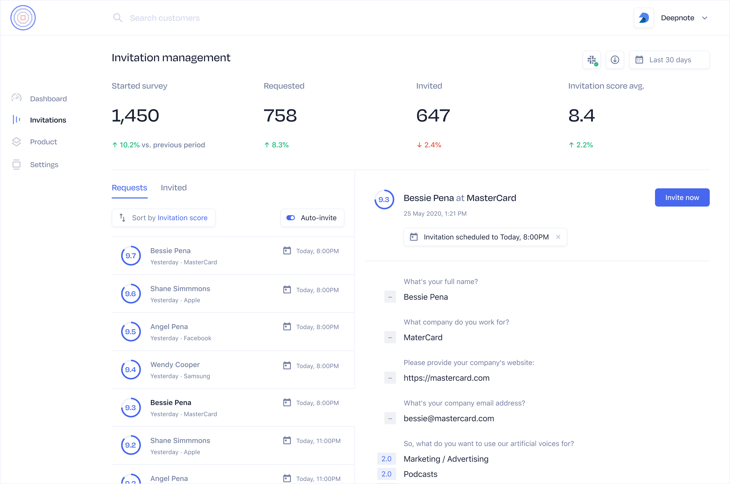Click the Slack integration icon

(592, 60)
